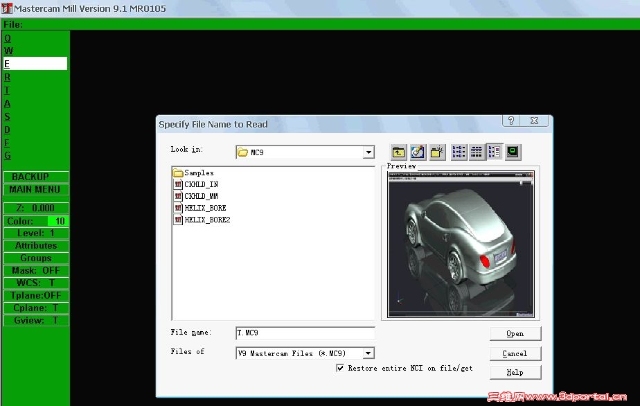Screen dimensions: 640x406
Task: Select the HELIX_BORE2 file
Action: 202,220
